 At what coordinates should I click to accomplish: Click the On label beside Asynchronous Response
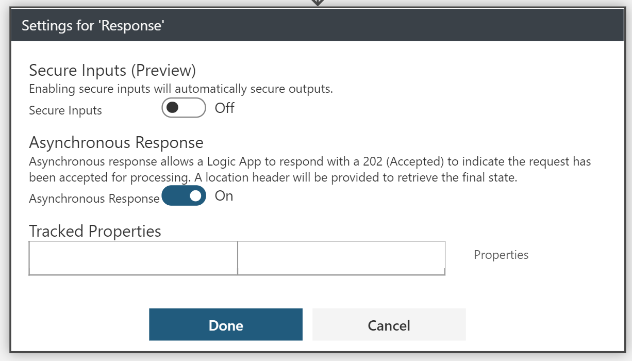coord(224,196)
